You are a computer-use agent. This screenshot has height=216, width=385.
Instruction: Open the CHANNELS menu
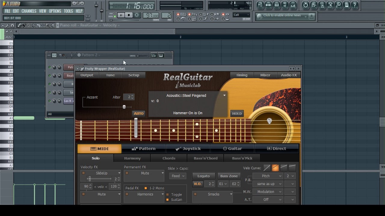29,11
